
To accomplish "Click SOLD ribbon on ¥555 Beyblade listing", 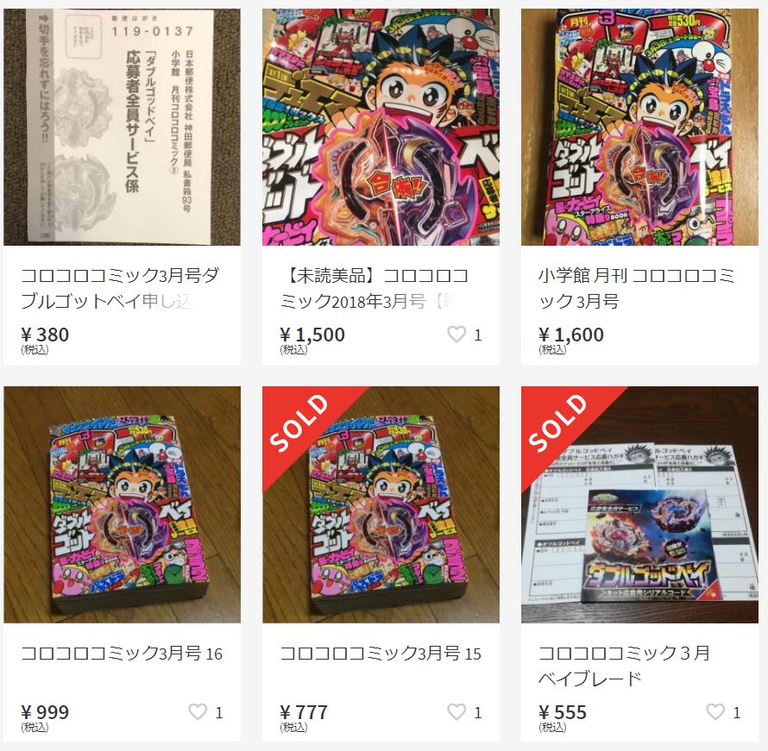I will [x=558, y=423].
